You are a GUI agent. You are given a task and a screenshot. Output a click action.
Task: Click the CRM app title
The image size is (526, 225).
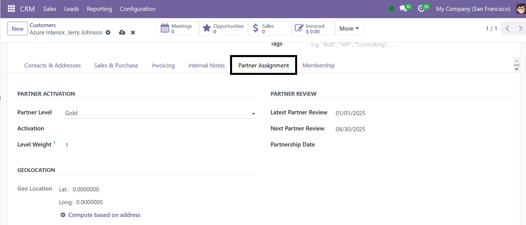point(27,9)
